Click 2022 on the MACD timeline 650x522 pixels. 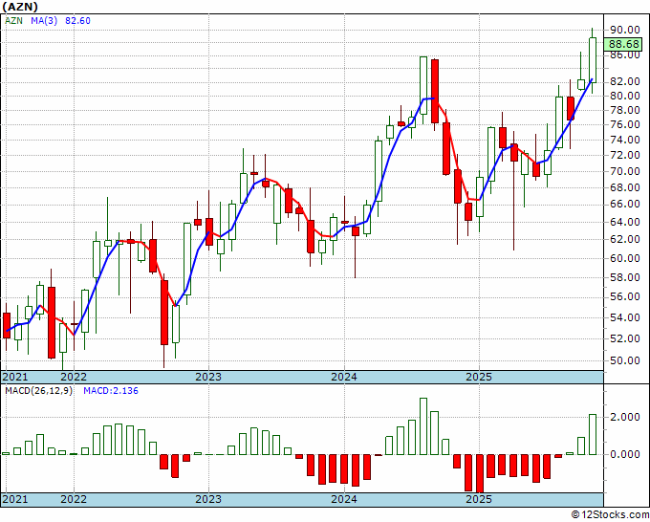[x=74, y=499]
